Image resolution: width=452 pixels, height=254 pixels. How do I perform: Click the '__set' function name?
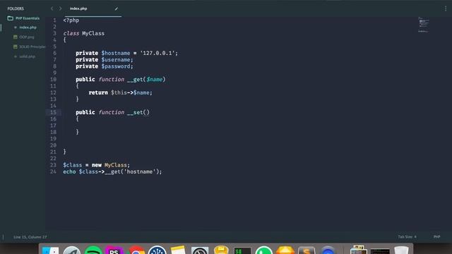(135, 112)
